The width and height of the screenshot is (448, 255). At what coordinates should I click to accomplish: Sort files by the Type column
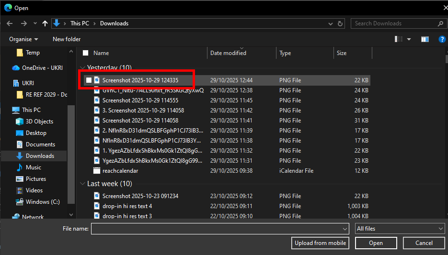pos(285,53)
